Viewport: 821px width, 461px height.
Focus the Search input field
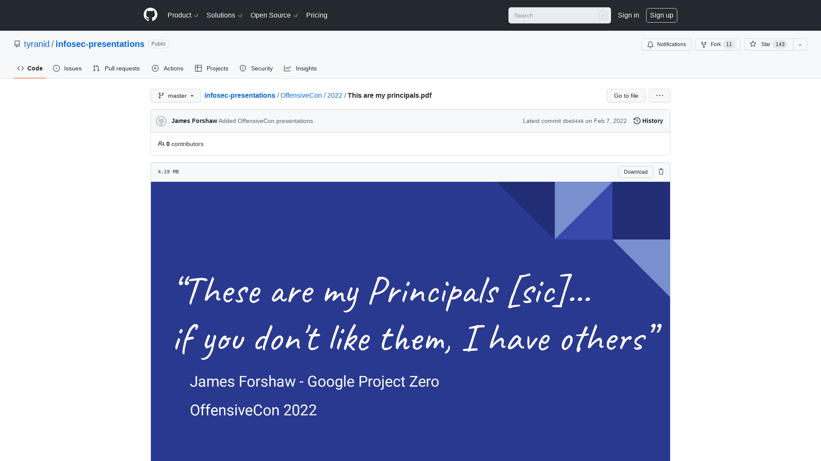point(559,15)
